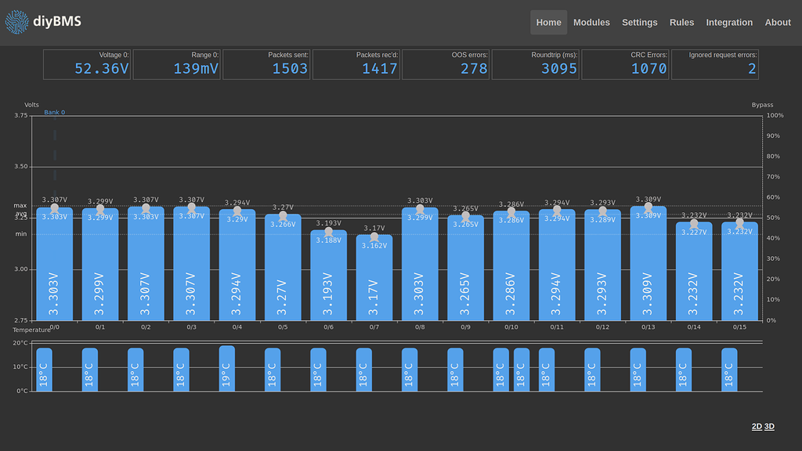The height and width of the screenshot is (451, 802).
Task: Switch the chart to 3D view
Action: click(768, 426)
